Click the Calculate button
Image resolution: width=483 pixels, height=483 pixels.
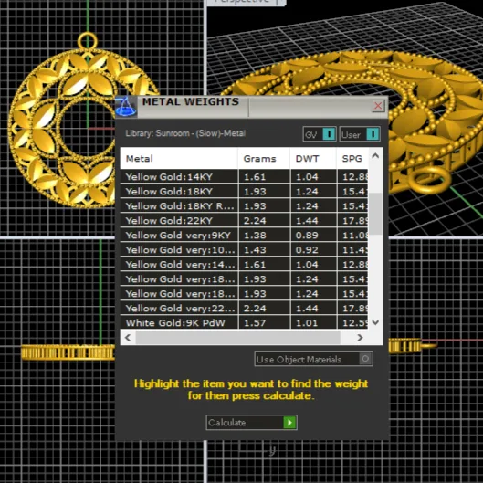(251, 423)
